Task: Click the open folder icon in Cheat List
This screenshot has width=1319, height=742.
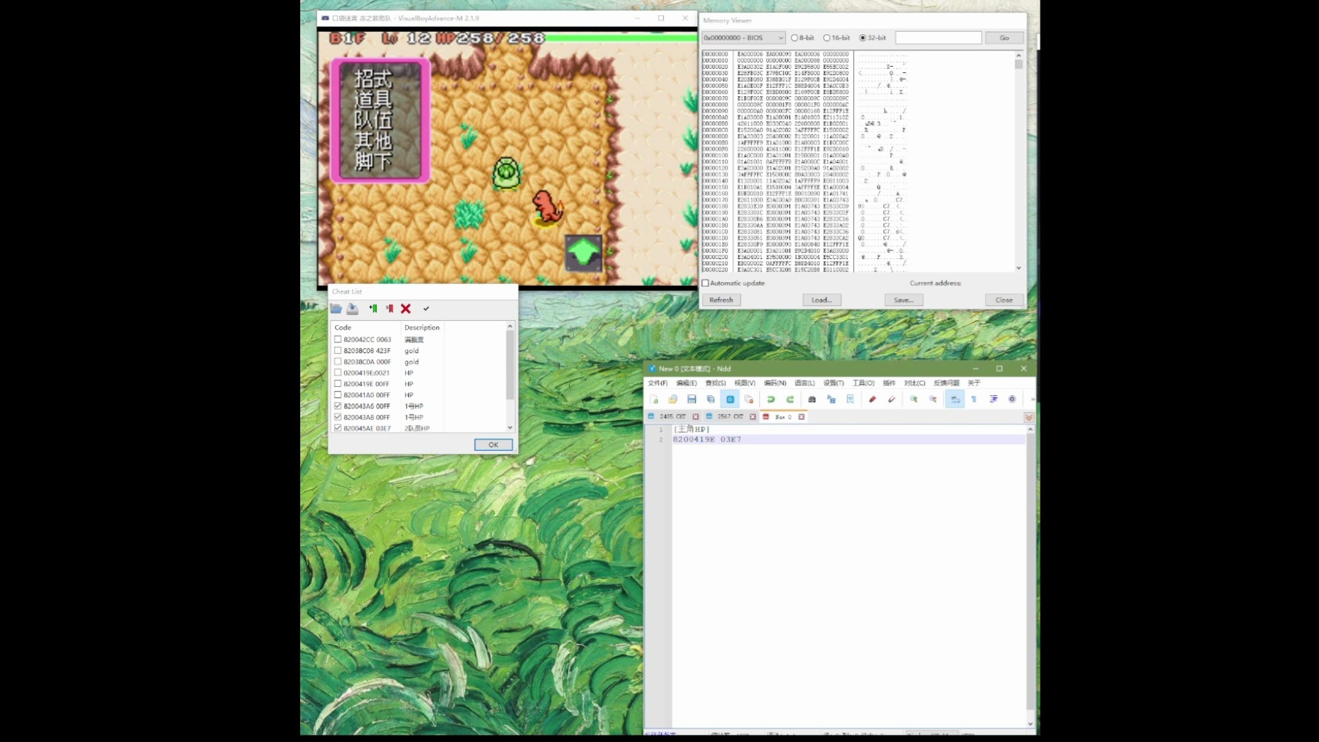Action: (336, 309)
